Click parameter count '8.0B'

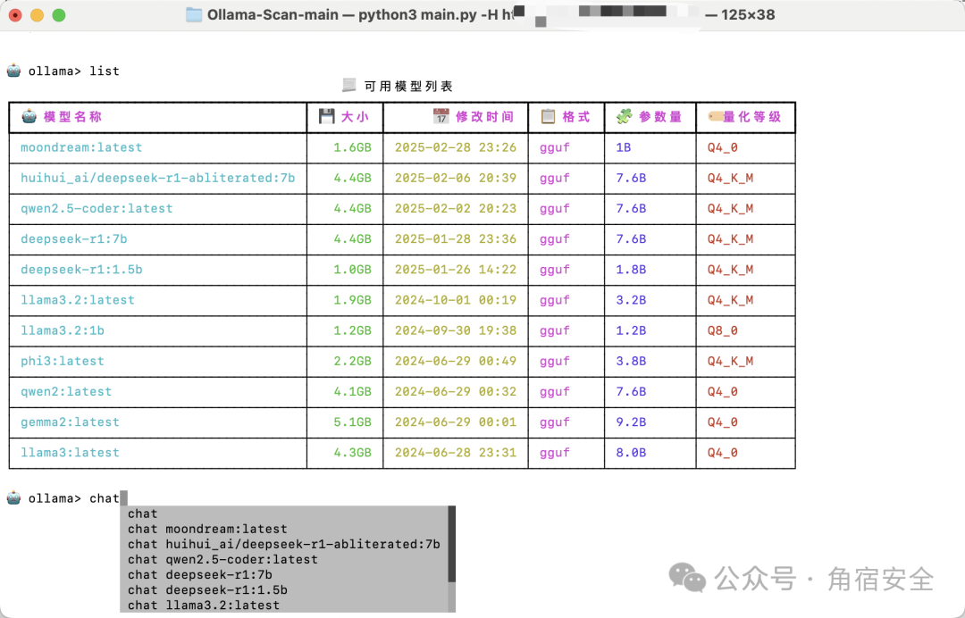tap(631, 453)
